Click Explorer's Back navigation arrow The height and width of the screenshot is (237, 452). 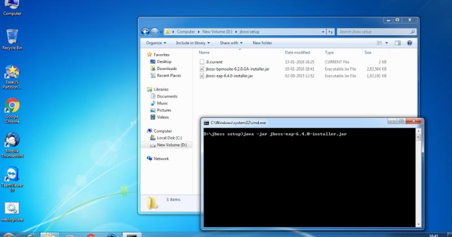(146, 32)
